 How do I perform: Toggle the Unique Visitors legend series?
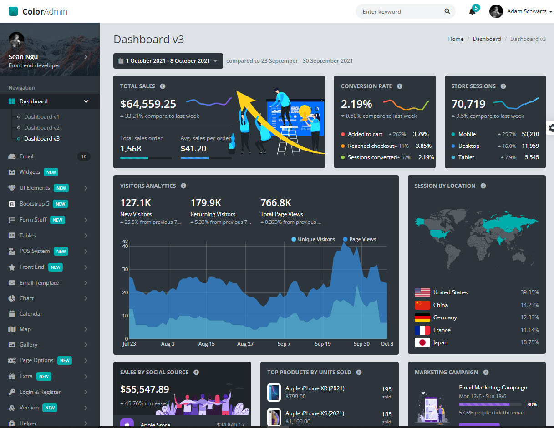313,239
